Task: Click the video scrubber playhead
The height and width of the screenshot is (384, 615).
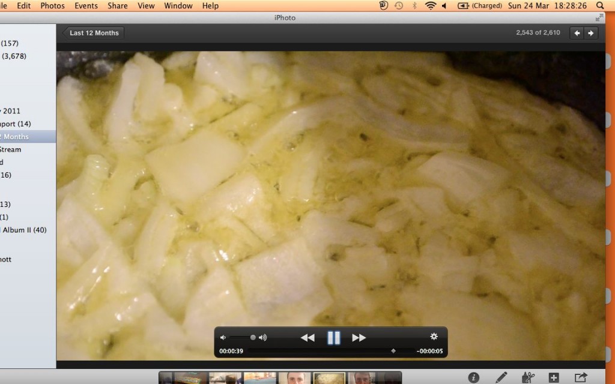Action: 393,350
